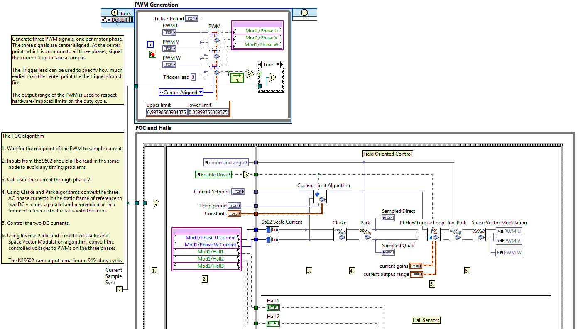Select the Inv. Park subVI
Screen dimensions: 578x329
tap(455, 234)
